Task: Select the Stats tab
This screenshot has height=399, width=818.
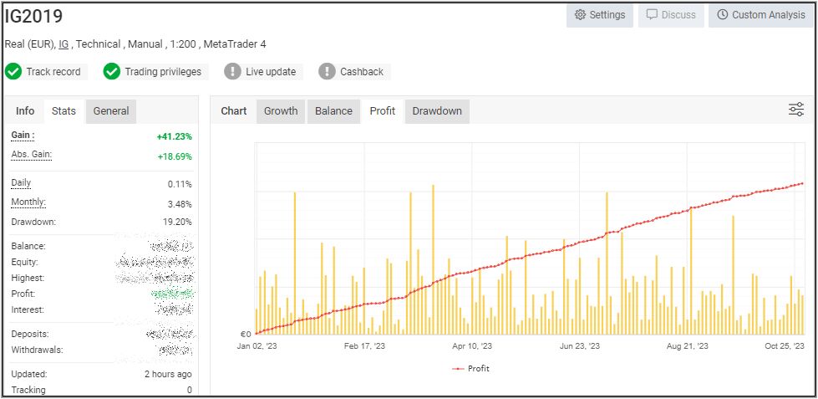Action: [x=64, y=111]
